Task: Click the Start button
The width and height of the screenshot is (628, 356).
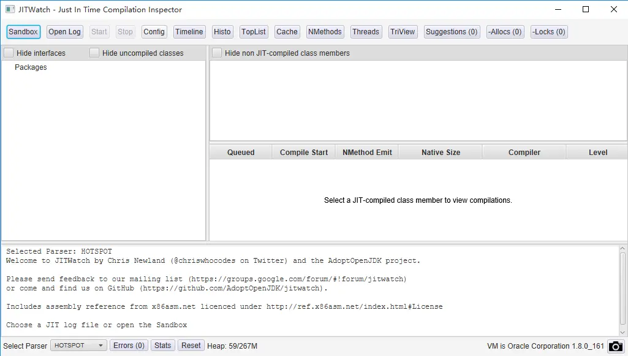Action: click(99, 32)
